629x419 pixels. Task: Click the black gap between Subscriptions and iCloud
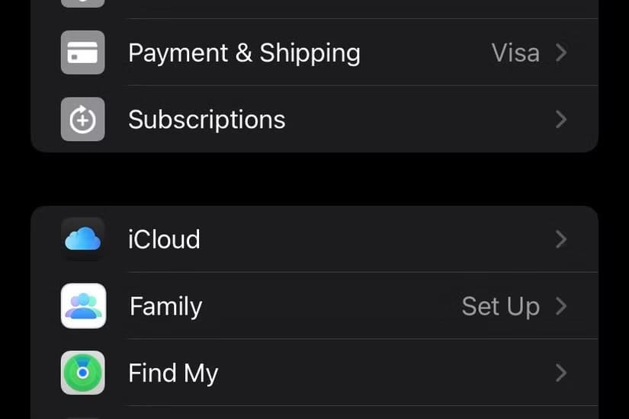[314, 179]
